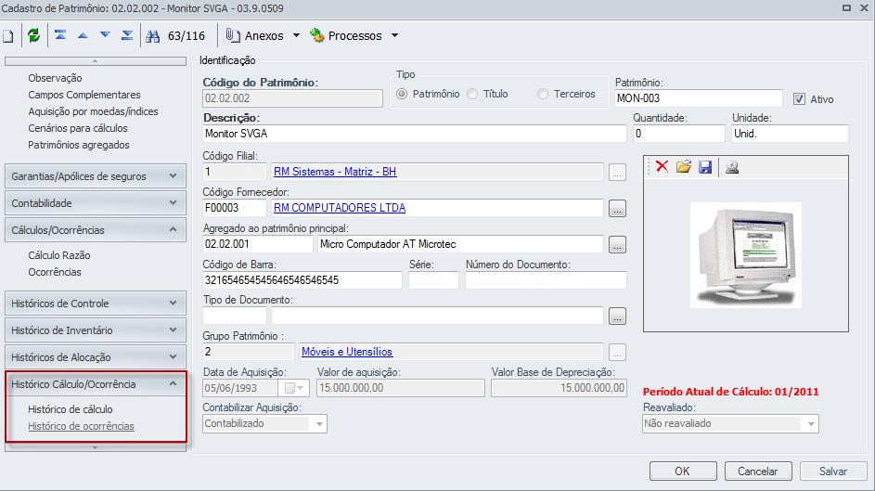This screenshot has width=875, height=491.
Task: Toggle the Ativo checkbox
Action: tap(799, 99)
